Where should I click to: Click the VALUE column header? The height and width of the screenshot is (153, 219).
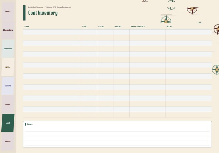coord(101,26)
